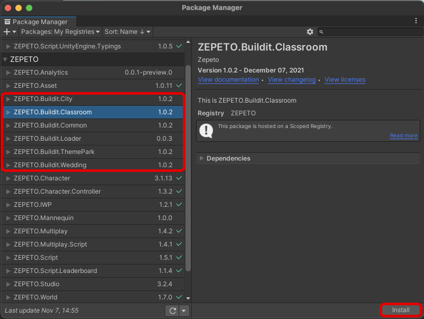Click installed checkmark for ZEPETO.Character.Controller
Viewport: 424px width, 319px height.
[179, 192]
